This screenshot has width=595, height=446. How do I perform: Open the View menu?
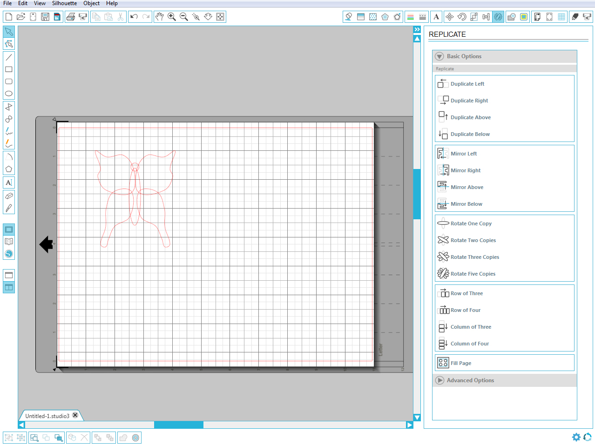[x=40, y=3]
